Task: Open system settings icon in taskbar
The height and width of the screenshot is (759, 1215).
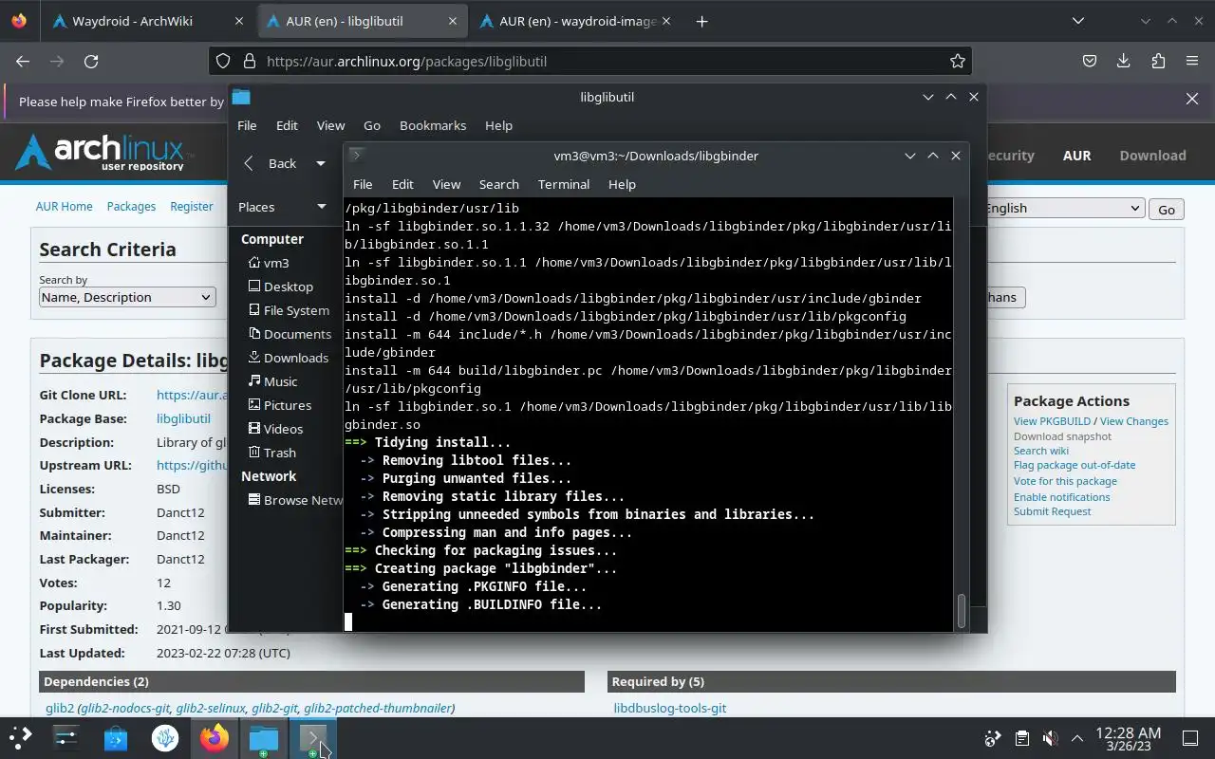Action: pyautogui.click(x=66, y=737)
